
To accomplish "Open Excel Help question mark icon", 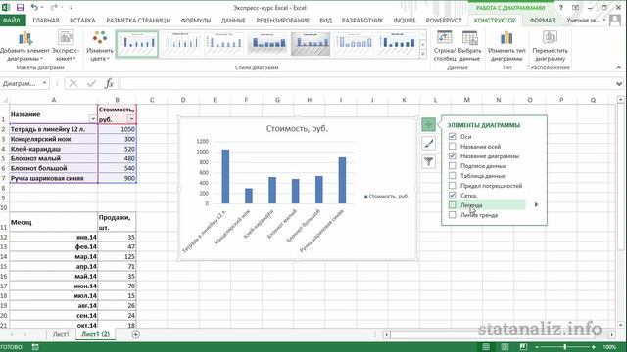I will (561, 7).
